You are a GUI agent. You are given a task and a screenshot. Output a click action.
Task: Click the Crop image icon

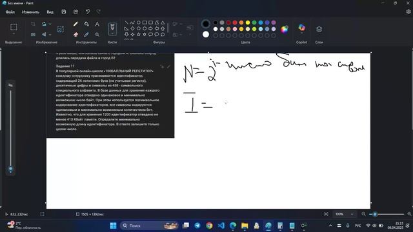(33, 24)
